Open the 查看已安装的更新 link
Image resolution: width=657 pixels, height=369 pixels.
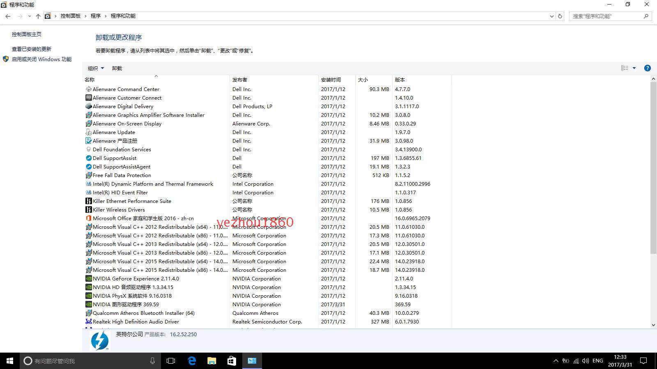(32, 49)
